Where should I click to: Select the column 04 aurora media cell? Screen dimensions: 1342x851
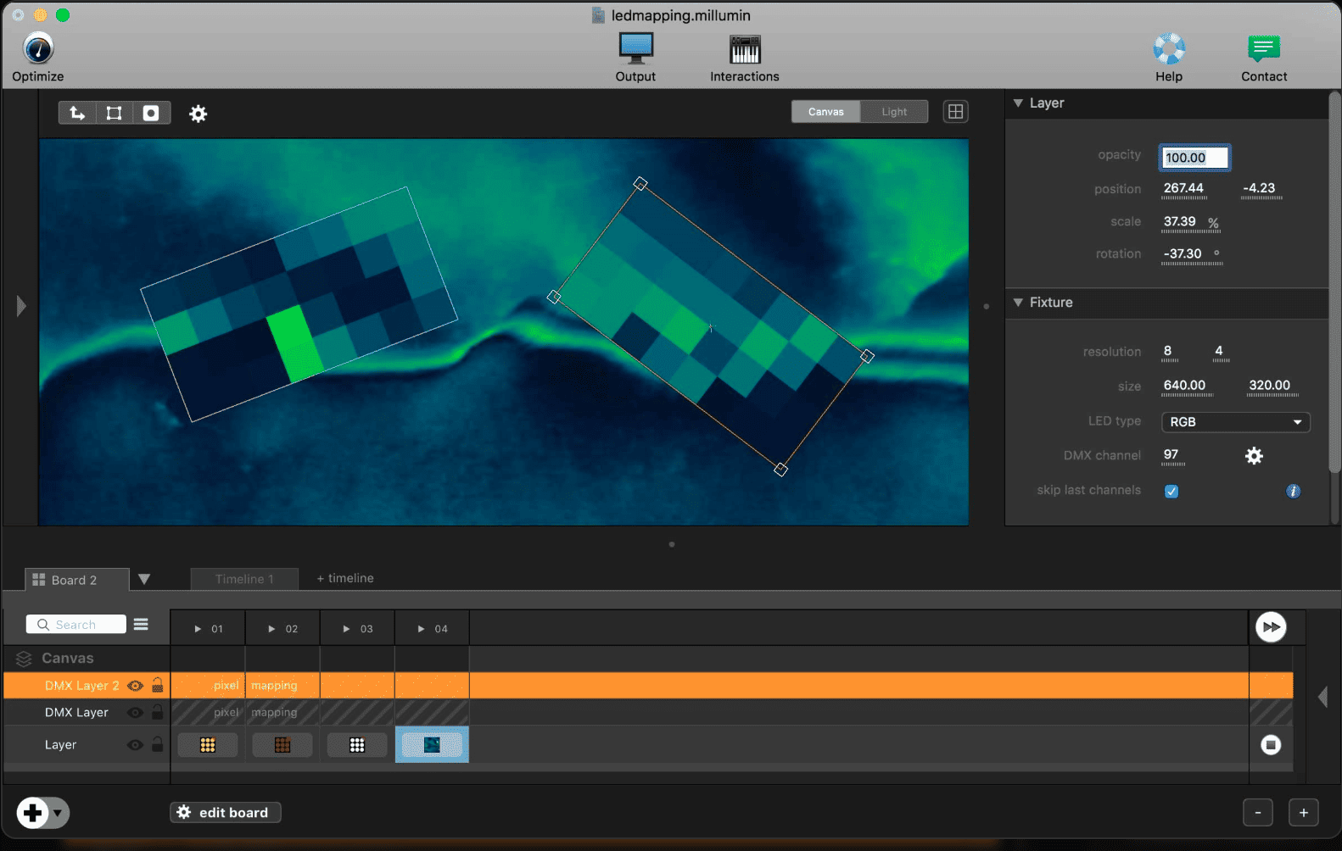(432, 745)
